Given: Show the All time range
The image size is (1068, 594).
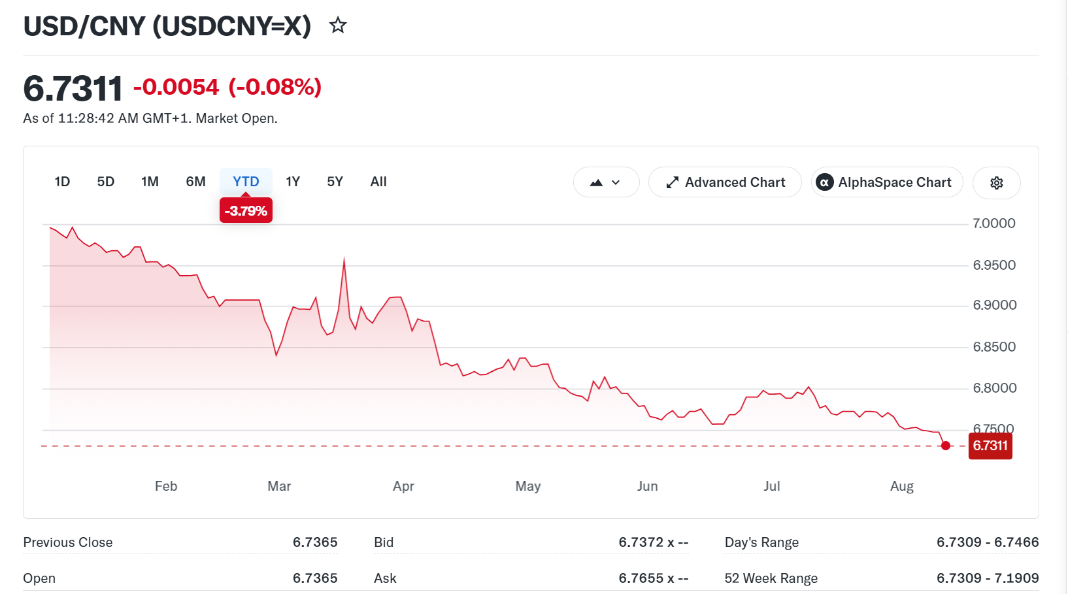Looking at the screenshot, I should pos(378,182).
